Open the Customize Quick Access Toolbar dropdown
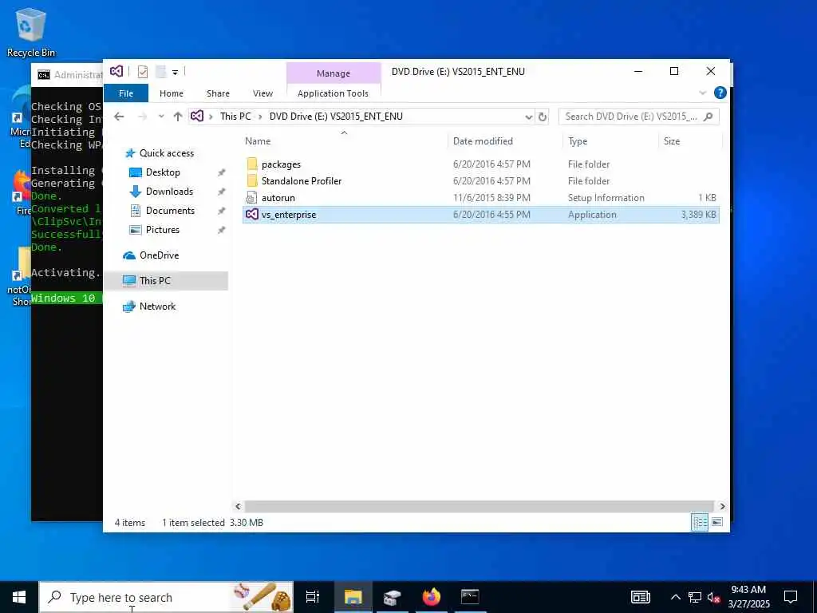The height and width of the screenshot is (613, 817). coord(175,72)
